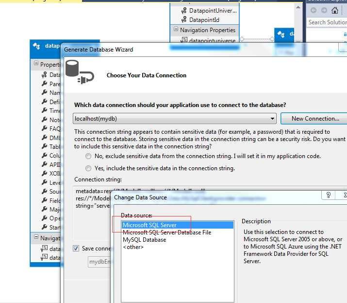Select 'No, exclude sensitive data' radio option
Screen dimensions: 347x303
(x=88, y=157)
